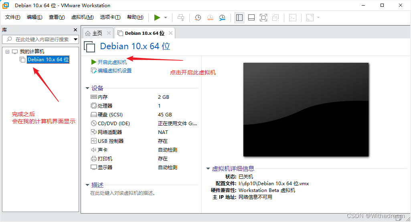The image size is (411, 222).
Task: Click the 内存 memory device icon
Action: coord(93,97)
